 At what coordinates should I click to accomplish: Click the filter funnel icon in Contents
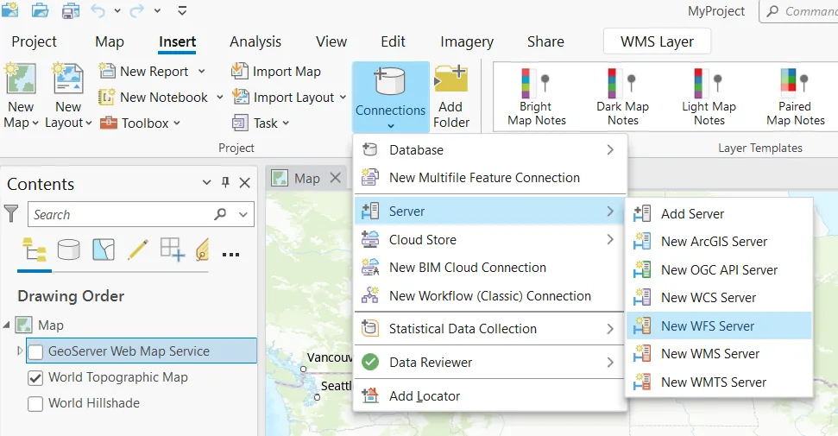(x=11, y=213)
